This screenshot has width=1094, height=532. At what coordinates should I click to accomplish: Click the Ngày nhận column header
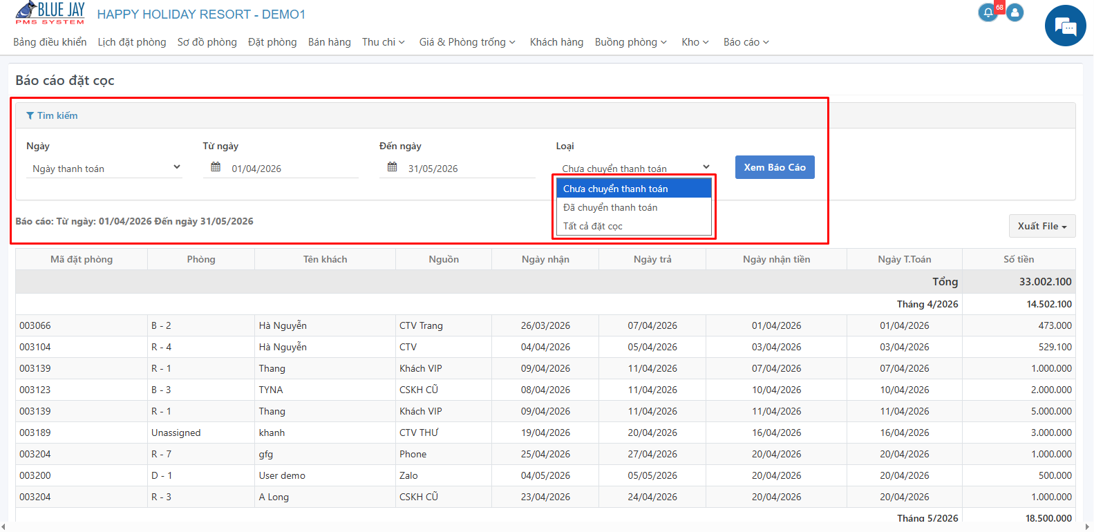[x=545, y=259]
